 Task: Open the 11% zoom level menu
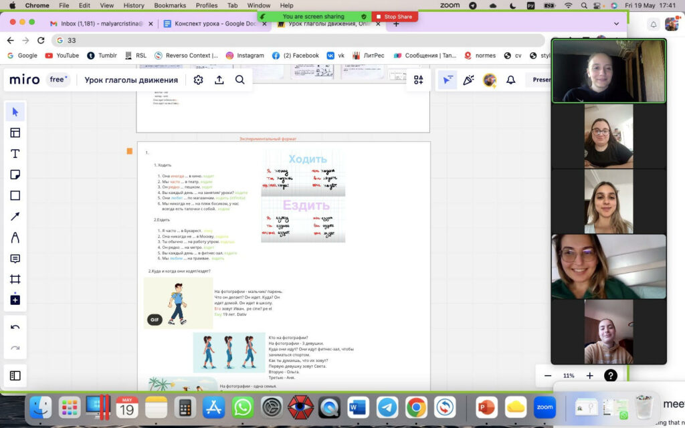[569, 376]
